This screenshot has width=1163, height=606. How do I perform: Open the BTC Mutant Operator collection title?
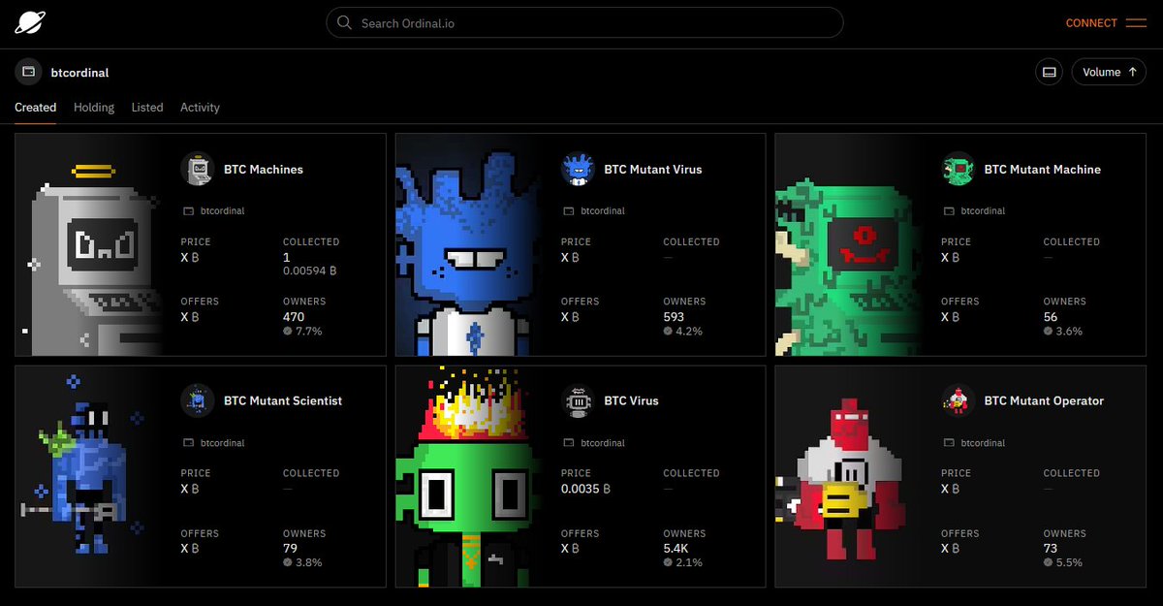[x=1044, y=400]
